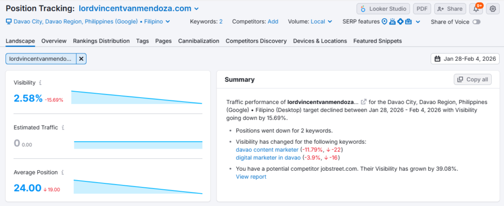Screen dimensions: 504x206
Task: Click the Looker Studio button
Action: [383, 9]
